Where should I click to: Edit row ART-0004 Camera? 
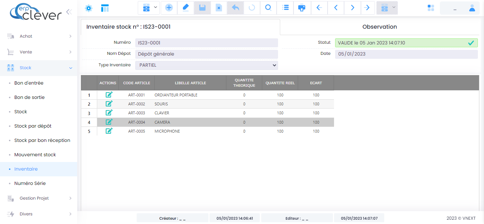click(109, 122)
